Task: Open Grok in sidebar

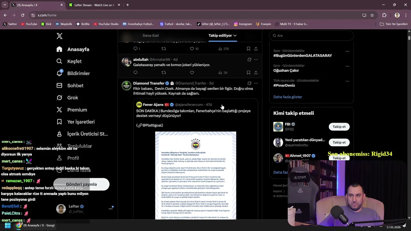Action: [x=67, y=98]
